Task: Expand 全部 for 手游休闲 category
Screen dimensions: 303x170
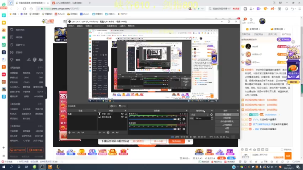Action: click(x=40, y=126)
